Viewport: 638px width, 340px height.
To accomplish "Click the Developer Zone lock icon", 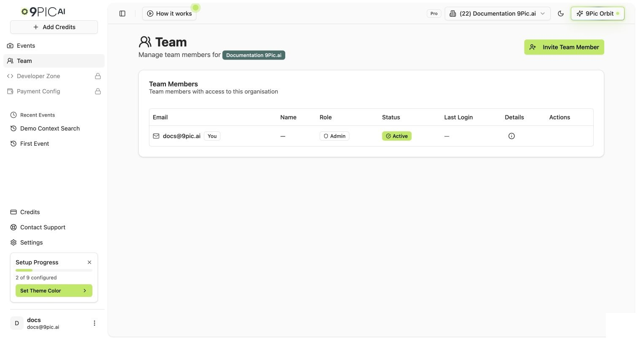I will (98, 76).
